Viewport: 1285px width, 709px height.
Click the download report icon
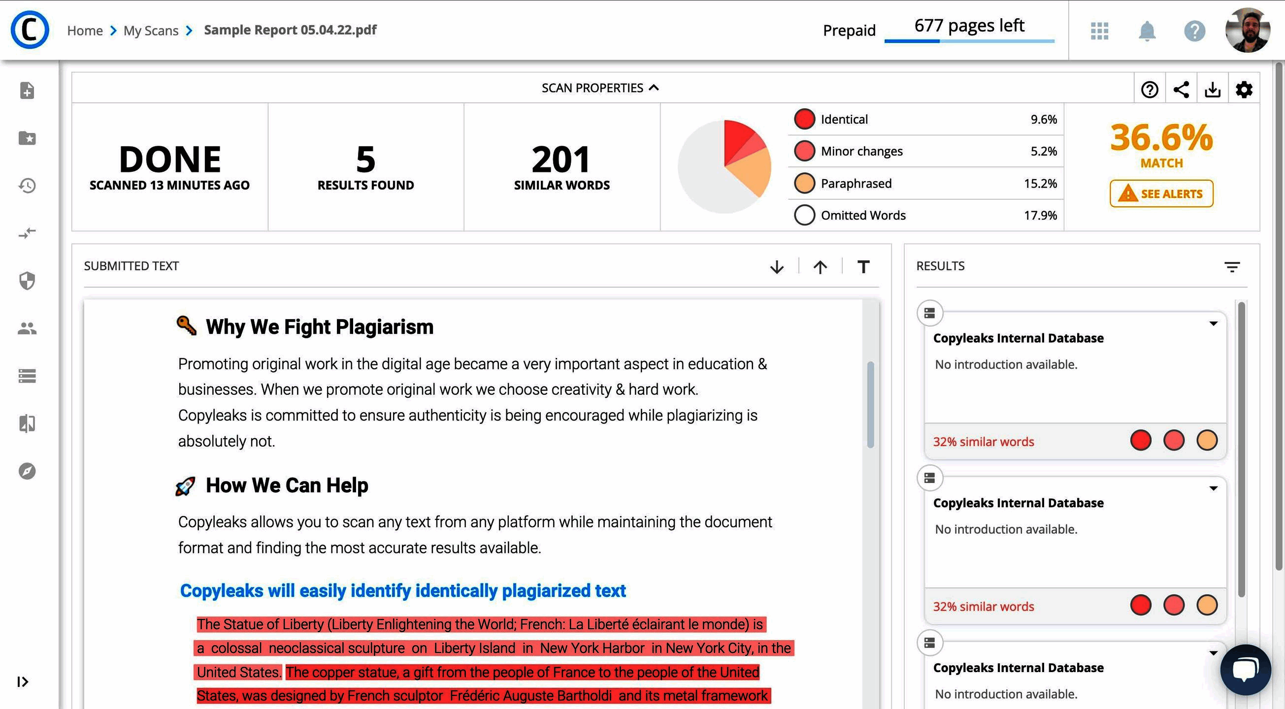tap(1212, 89)
